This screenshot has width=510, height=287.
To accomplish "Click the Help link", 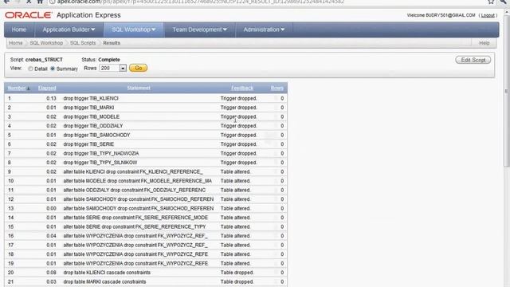I will pos(484,43).
